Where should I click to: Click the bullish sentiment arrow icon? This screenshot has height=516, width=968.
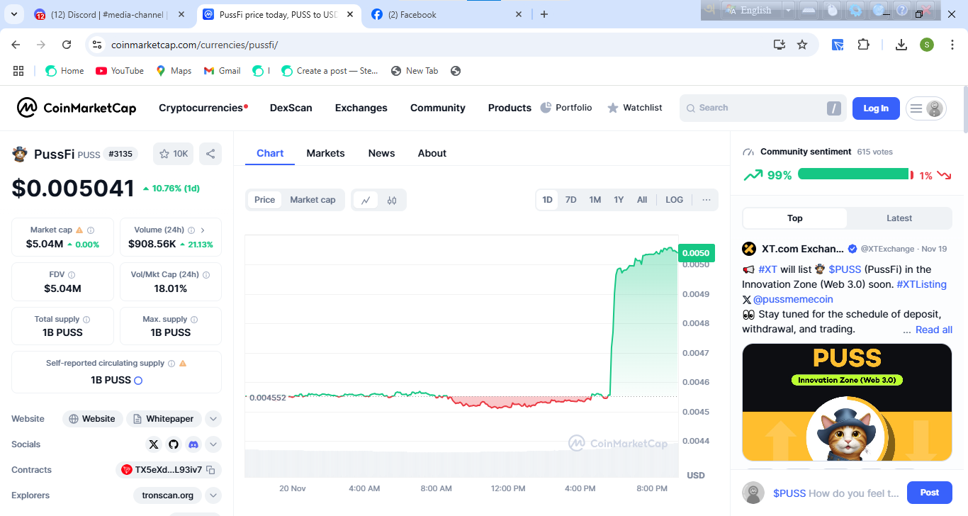point(753,175)
